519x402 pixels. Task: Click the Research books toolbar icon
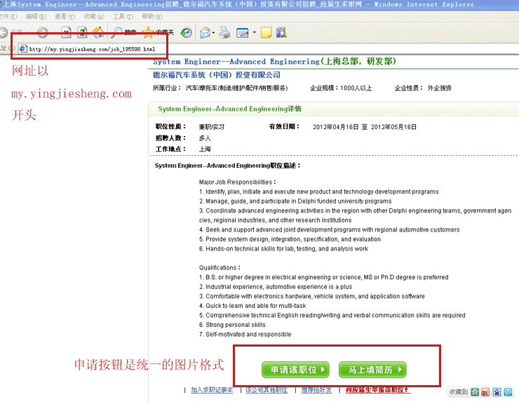coord(281,32)
